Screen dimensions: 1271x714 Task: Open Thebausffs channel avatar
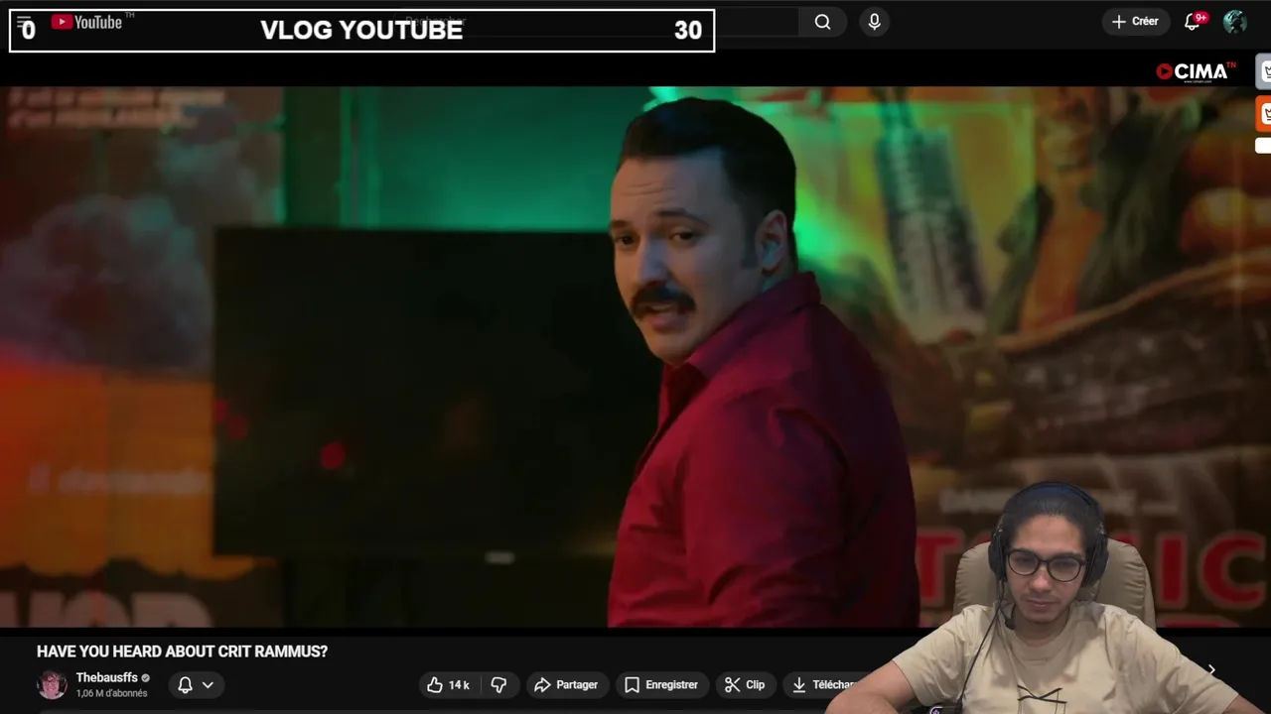tap(52, 685)
